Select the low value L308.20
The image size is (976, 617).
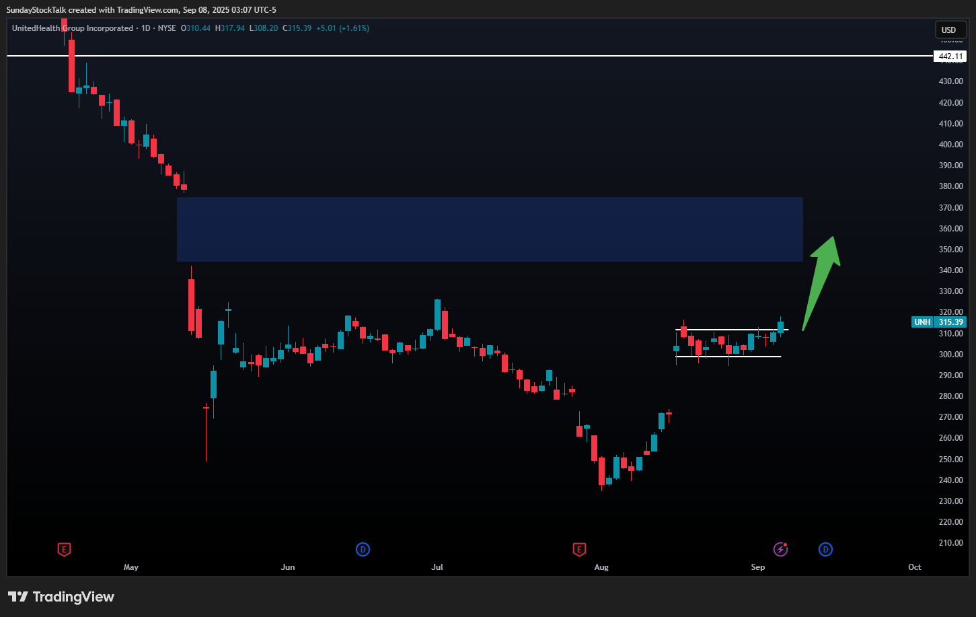coord(264,28)
